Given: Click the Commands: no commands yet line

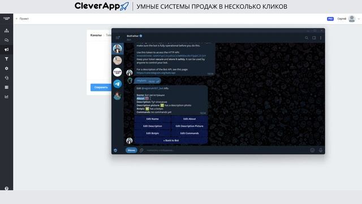Looking at the screenshot, I should pyautogui.click(x=154, y=112).
